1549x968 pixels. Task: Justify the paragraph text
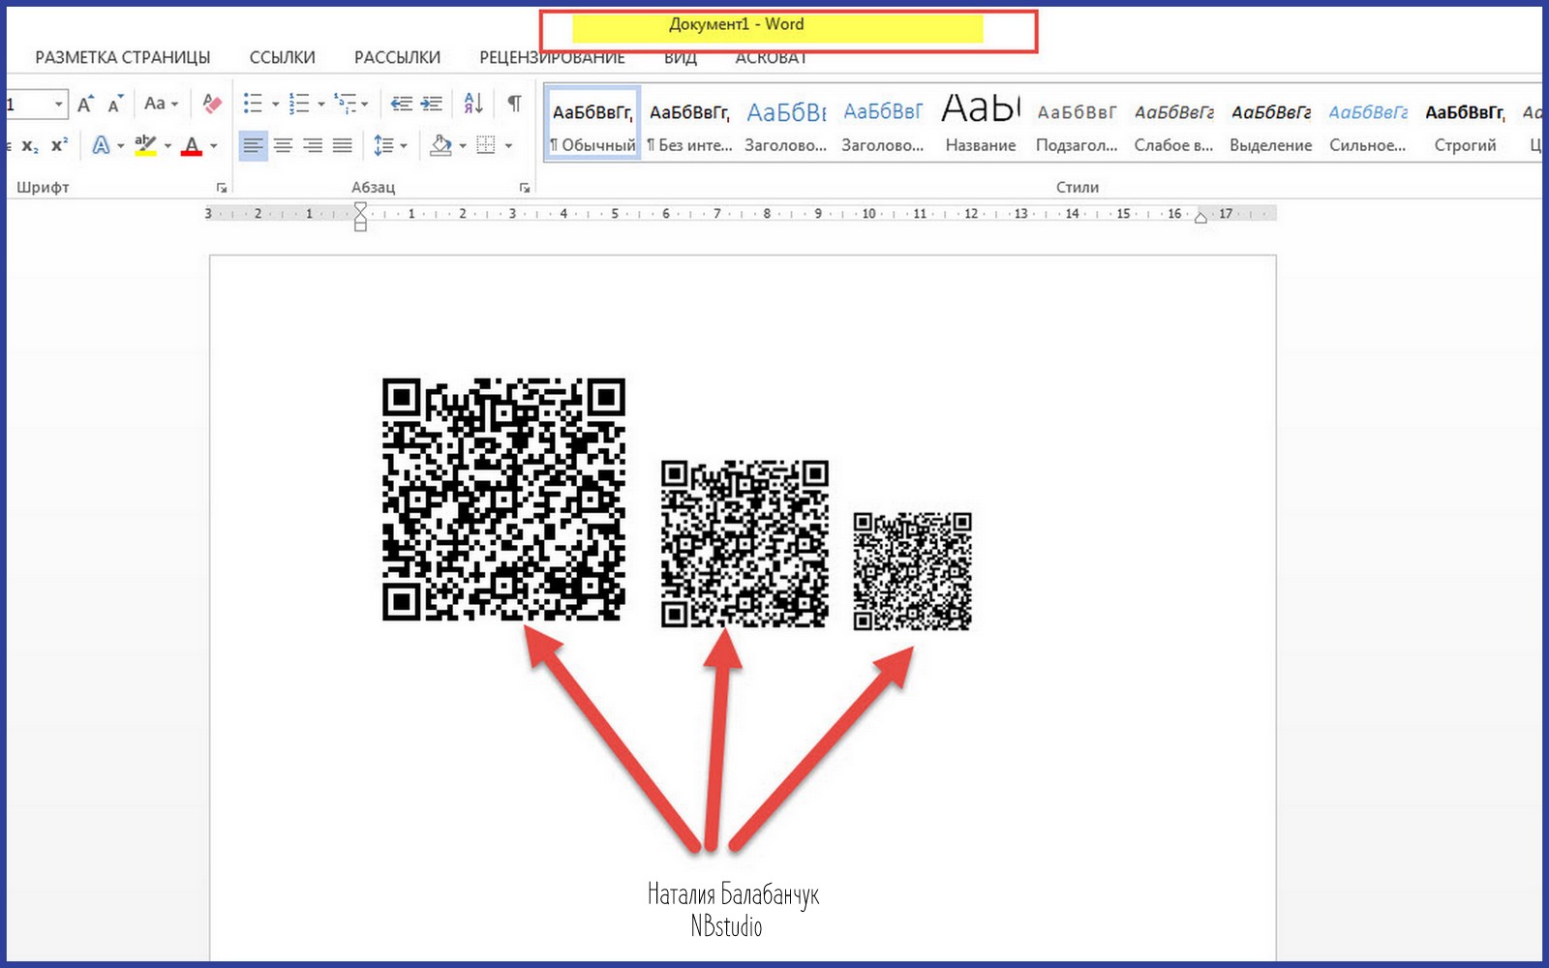pos(343,145)
